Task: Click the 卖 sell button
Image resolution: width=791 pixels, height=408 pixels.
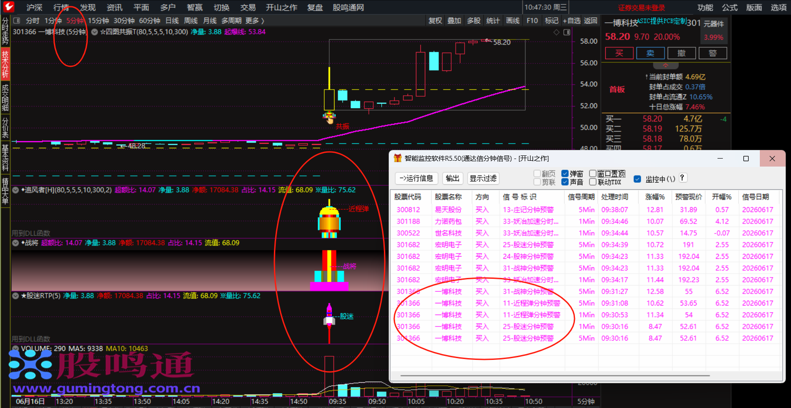Action: click(x=650, y=53)
